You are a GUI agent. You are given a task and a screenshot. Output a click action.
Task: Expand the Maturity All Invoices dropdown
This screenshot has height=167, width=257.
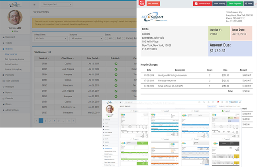(x=86, y=39)
